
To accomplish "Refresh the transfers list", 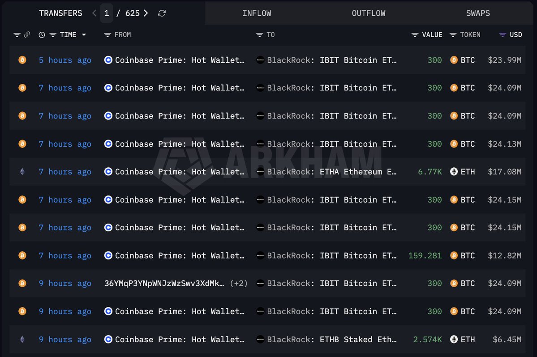I will (x=162, y=13).
